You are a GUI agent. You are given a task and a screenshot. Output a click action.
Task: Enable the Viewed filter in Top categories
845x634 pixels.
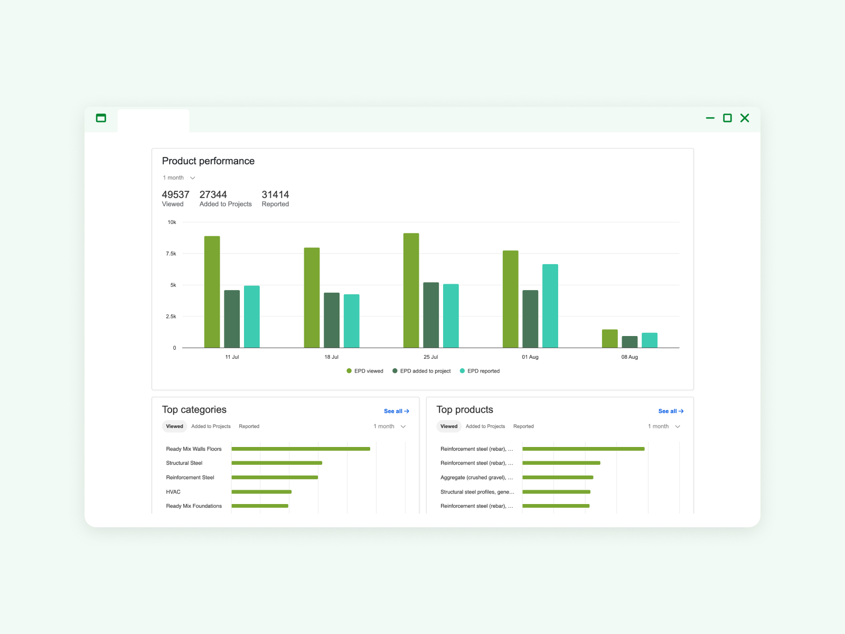point(174,426)
